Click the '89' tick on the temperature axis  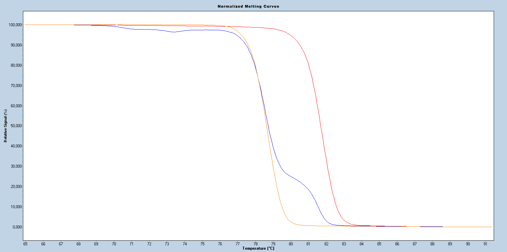pyautogui.click(x=450, y=244)
